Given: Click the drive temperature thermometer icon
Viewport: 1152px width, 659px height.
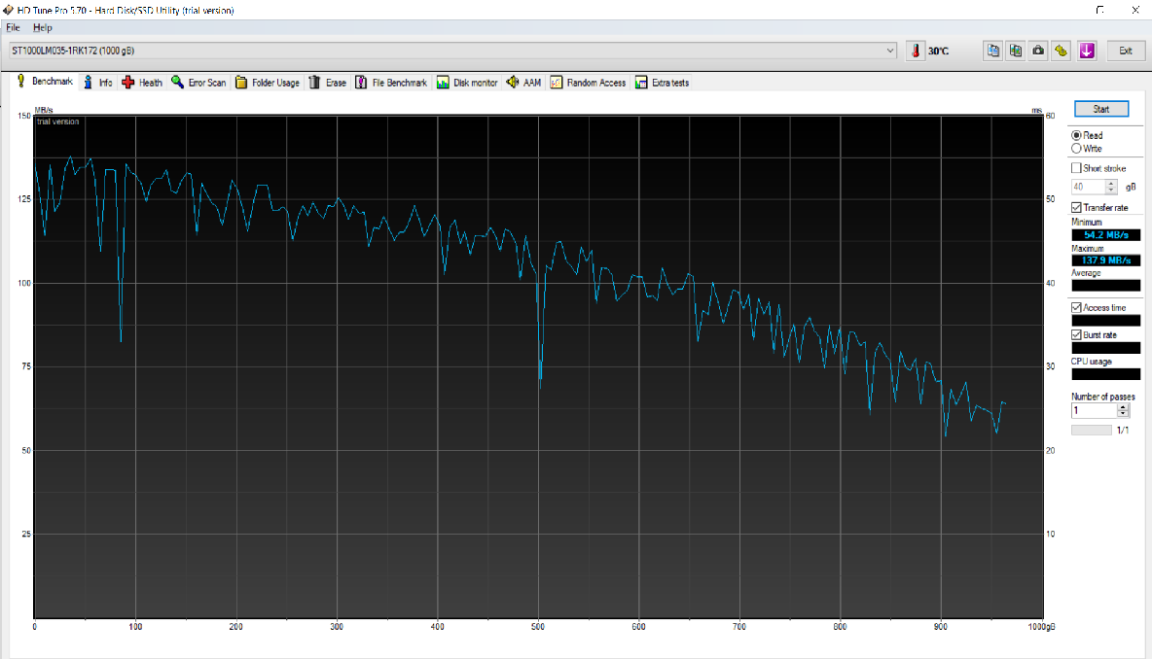Looking at the screenshot, I should click(x=916, y=51).
